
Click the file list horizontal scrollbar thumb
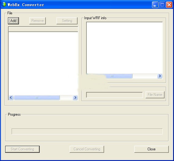click(37, 98)
